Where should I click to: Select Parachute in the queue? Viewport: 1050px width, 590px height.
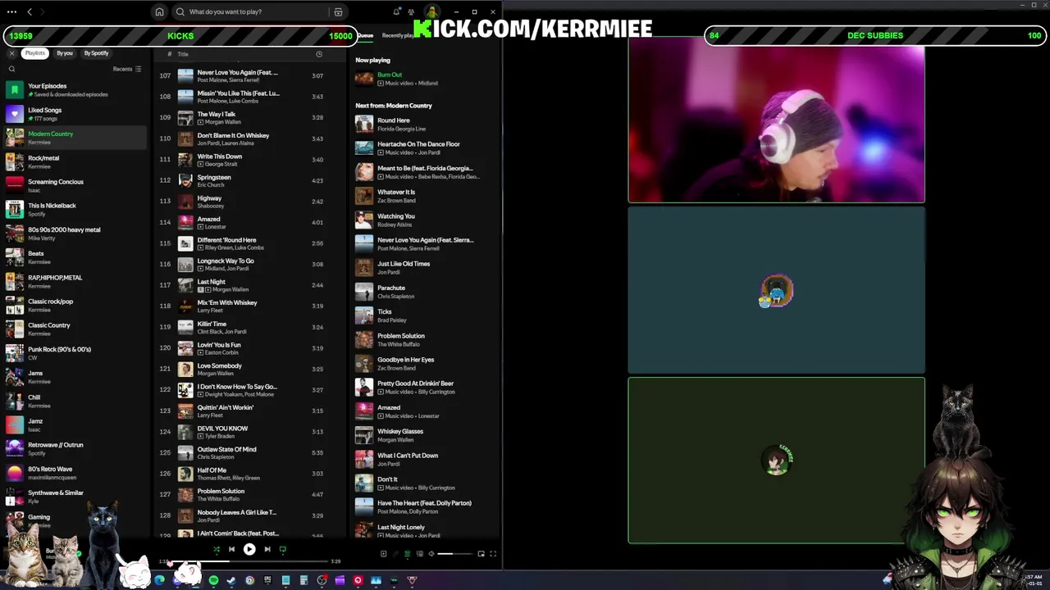(425, 292)
